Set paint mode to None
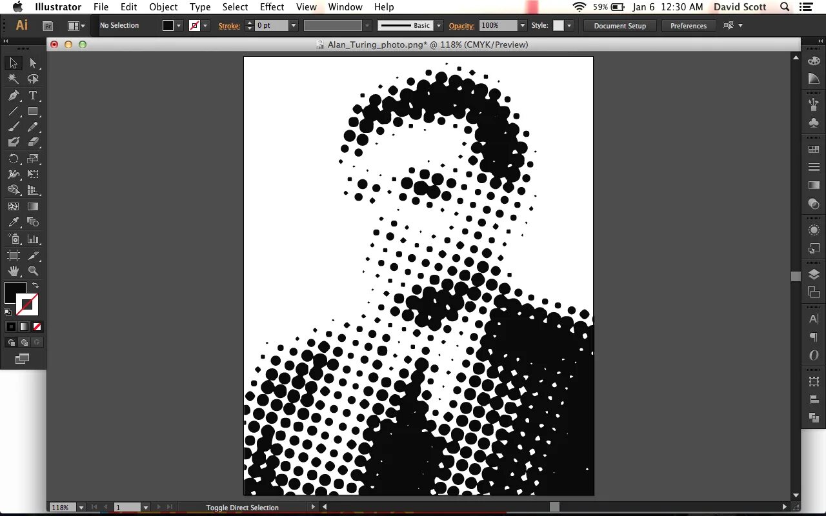This screenshot has height=516, width=826. (37, 327)
